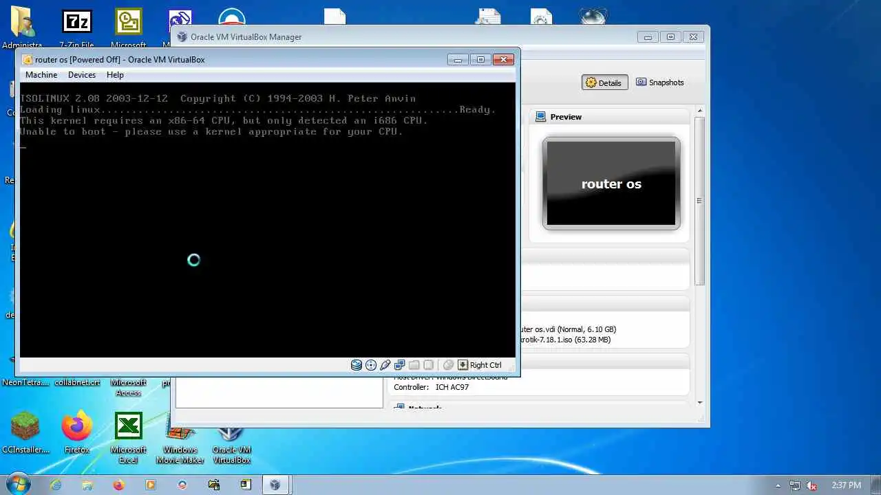The height and width of the screenshot is (495, 881).
Task: Click the Network section header icon in Manager
Action: pos(399,408)
